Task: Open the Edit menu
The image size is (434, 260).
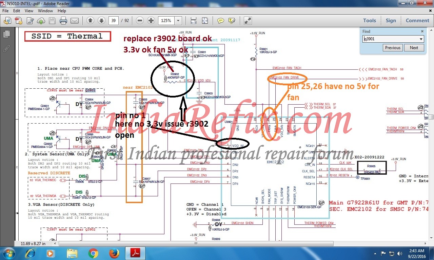Action: 17,11
